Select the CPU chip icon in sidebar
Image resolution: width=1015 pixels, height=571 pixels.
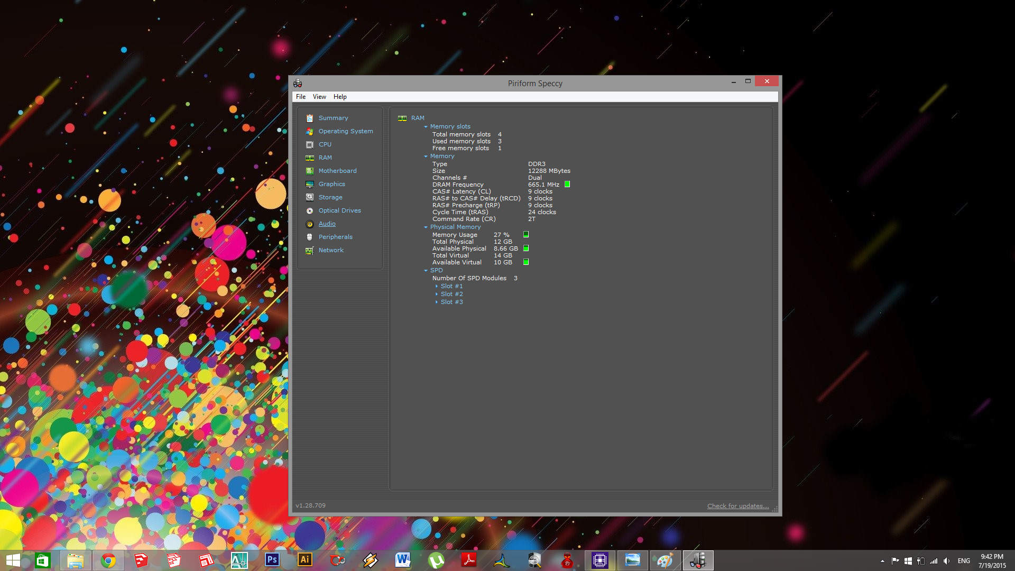310,144
